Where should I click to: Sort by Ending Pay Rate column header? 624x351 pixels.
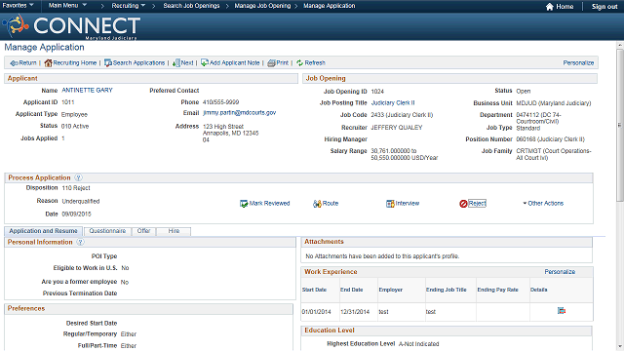point(497,290)
